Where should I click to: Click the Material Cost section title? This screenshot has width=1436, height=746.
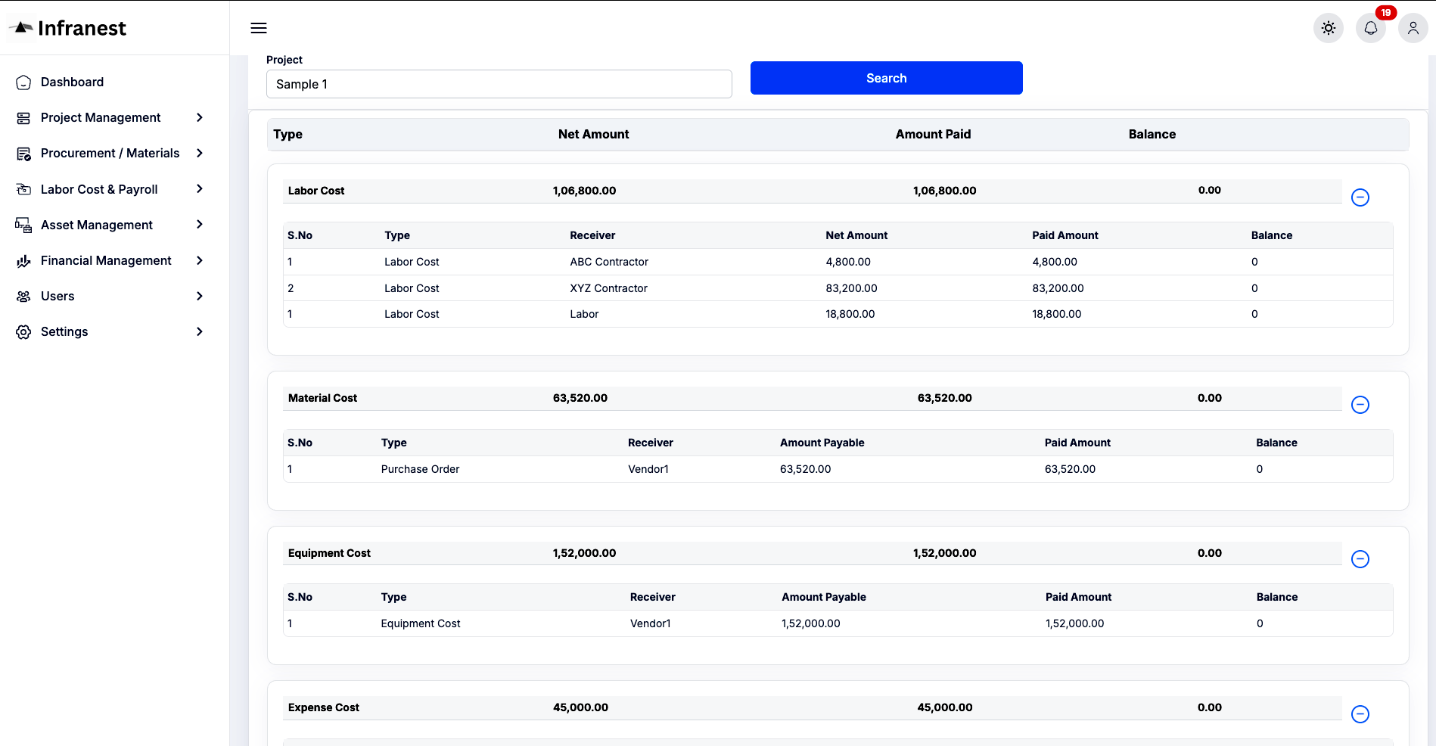pyautogui.click(x=322, y=398)
